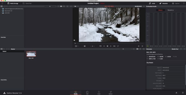Click the Data Level Auto field
This screenshot has width=186, height=95.
(173, 86)
